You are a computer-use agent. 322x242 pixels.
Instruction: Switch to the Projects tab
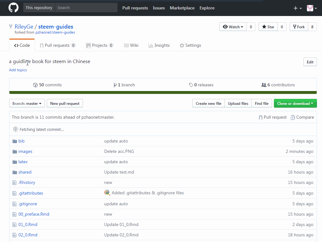(x=100, y=46)
